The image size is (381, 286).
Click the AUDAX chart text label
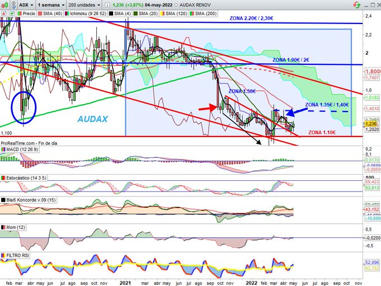pos(92,119)
